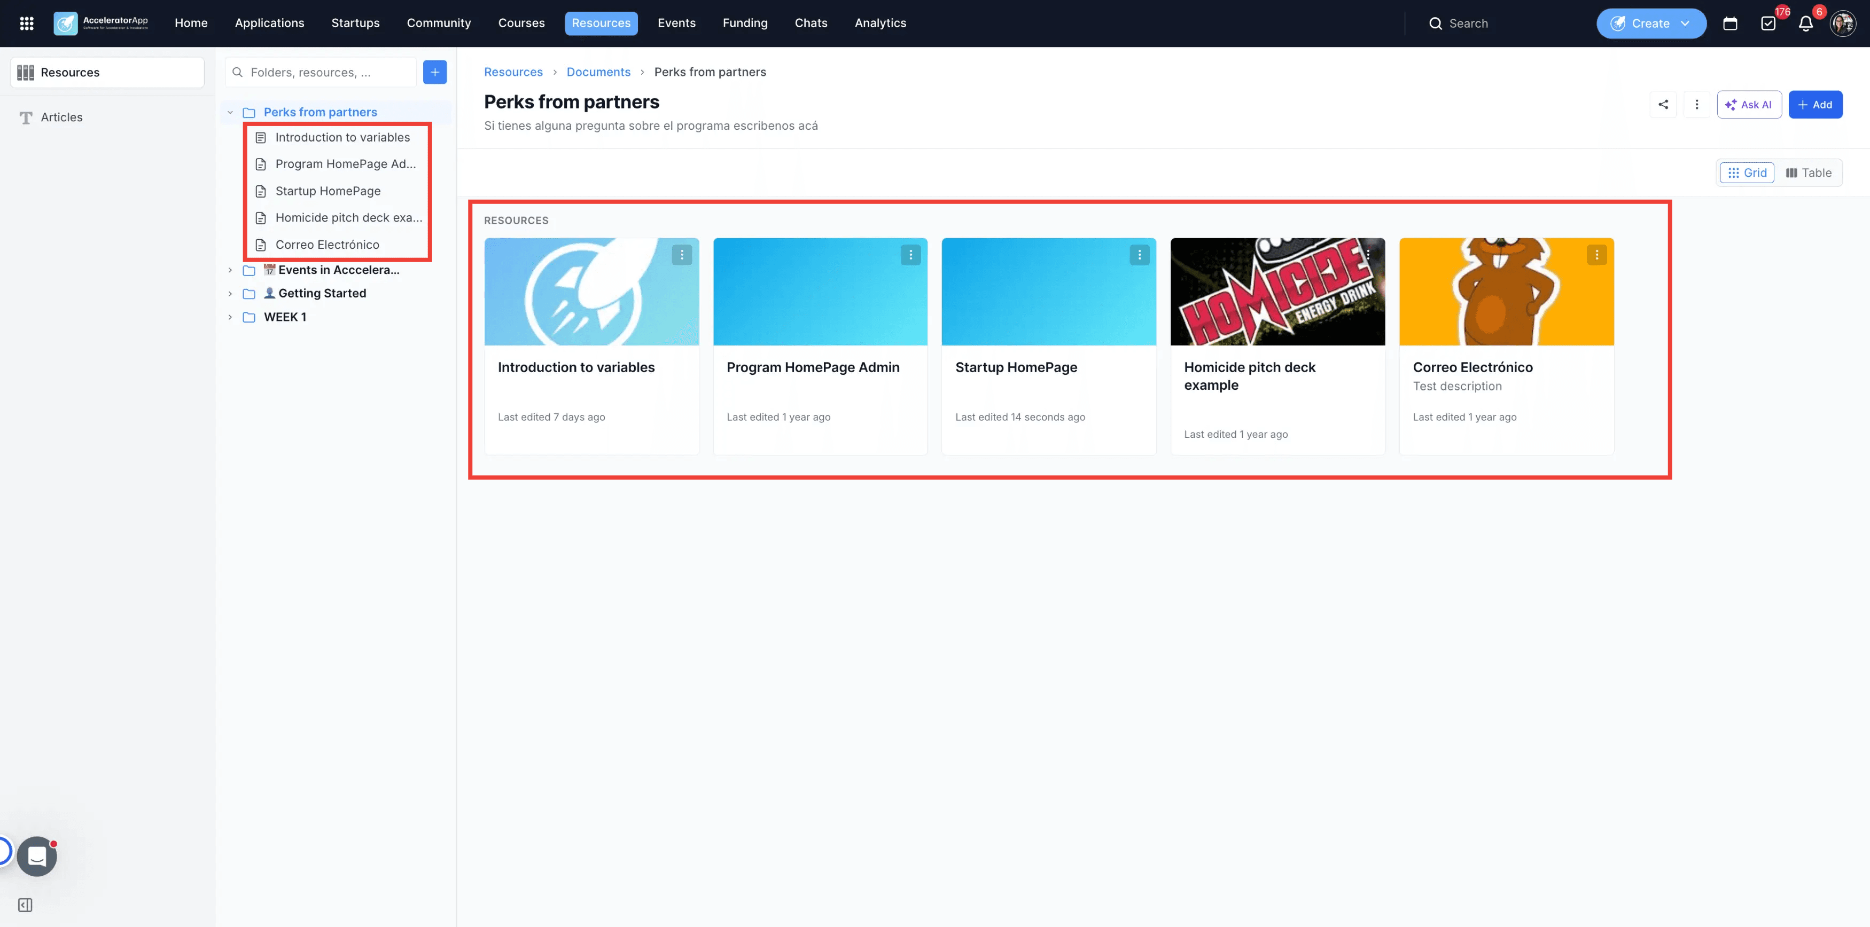
Task: Switch to Grid view
Action: coord(1747,172)
